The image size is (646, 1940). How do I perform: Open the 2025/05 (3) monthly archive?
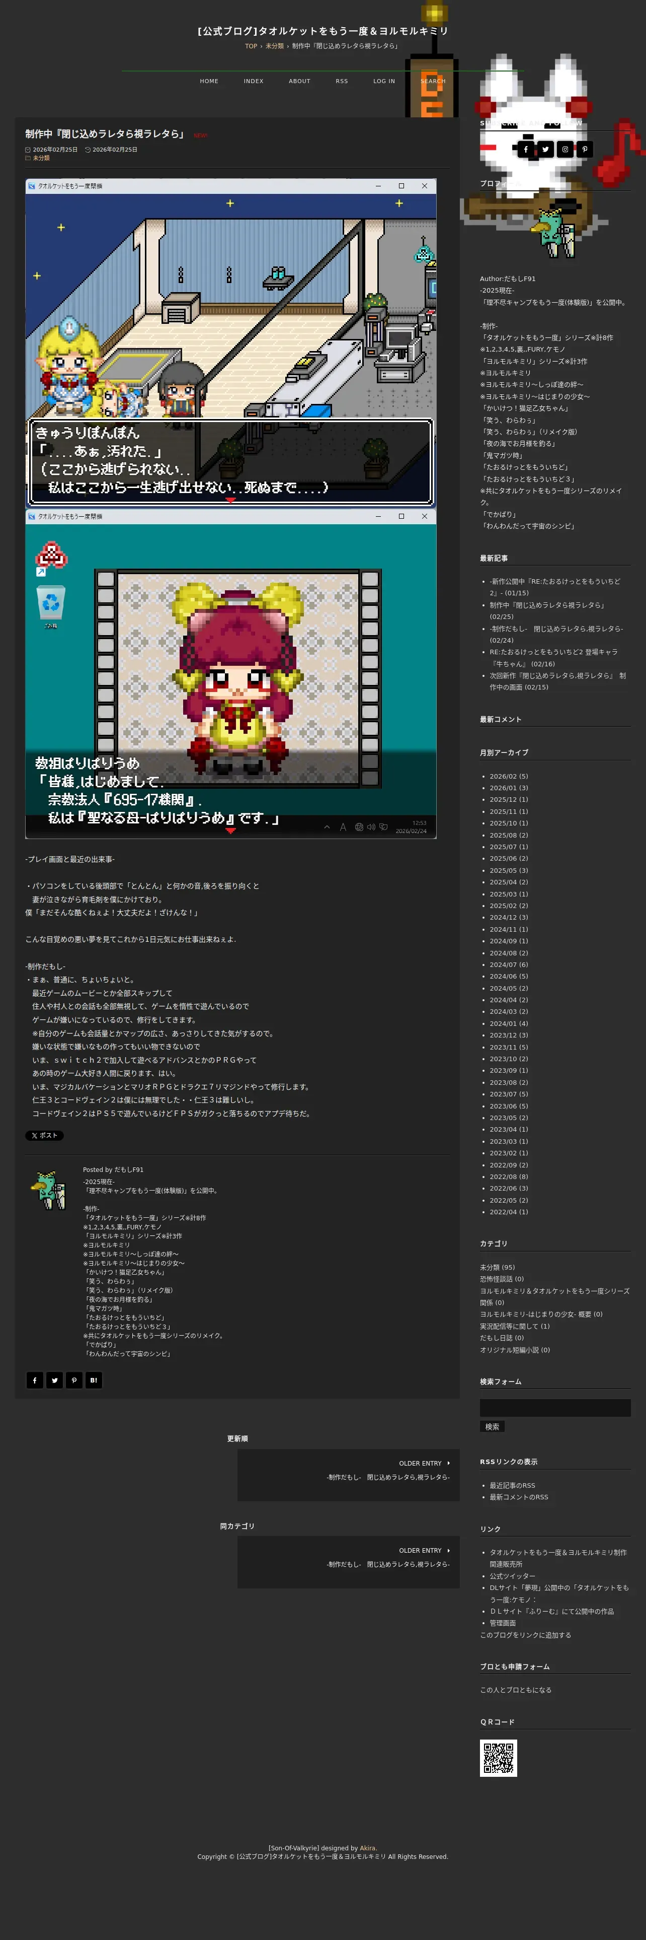click(x=508, y=871)
